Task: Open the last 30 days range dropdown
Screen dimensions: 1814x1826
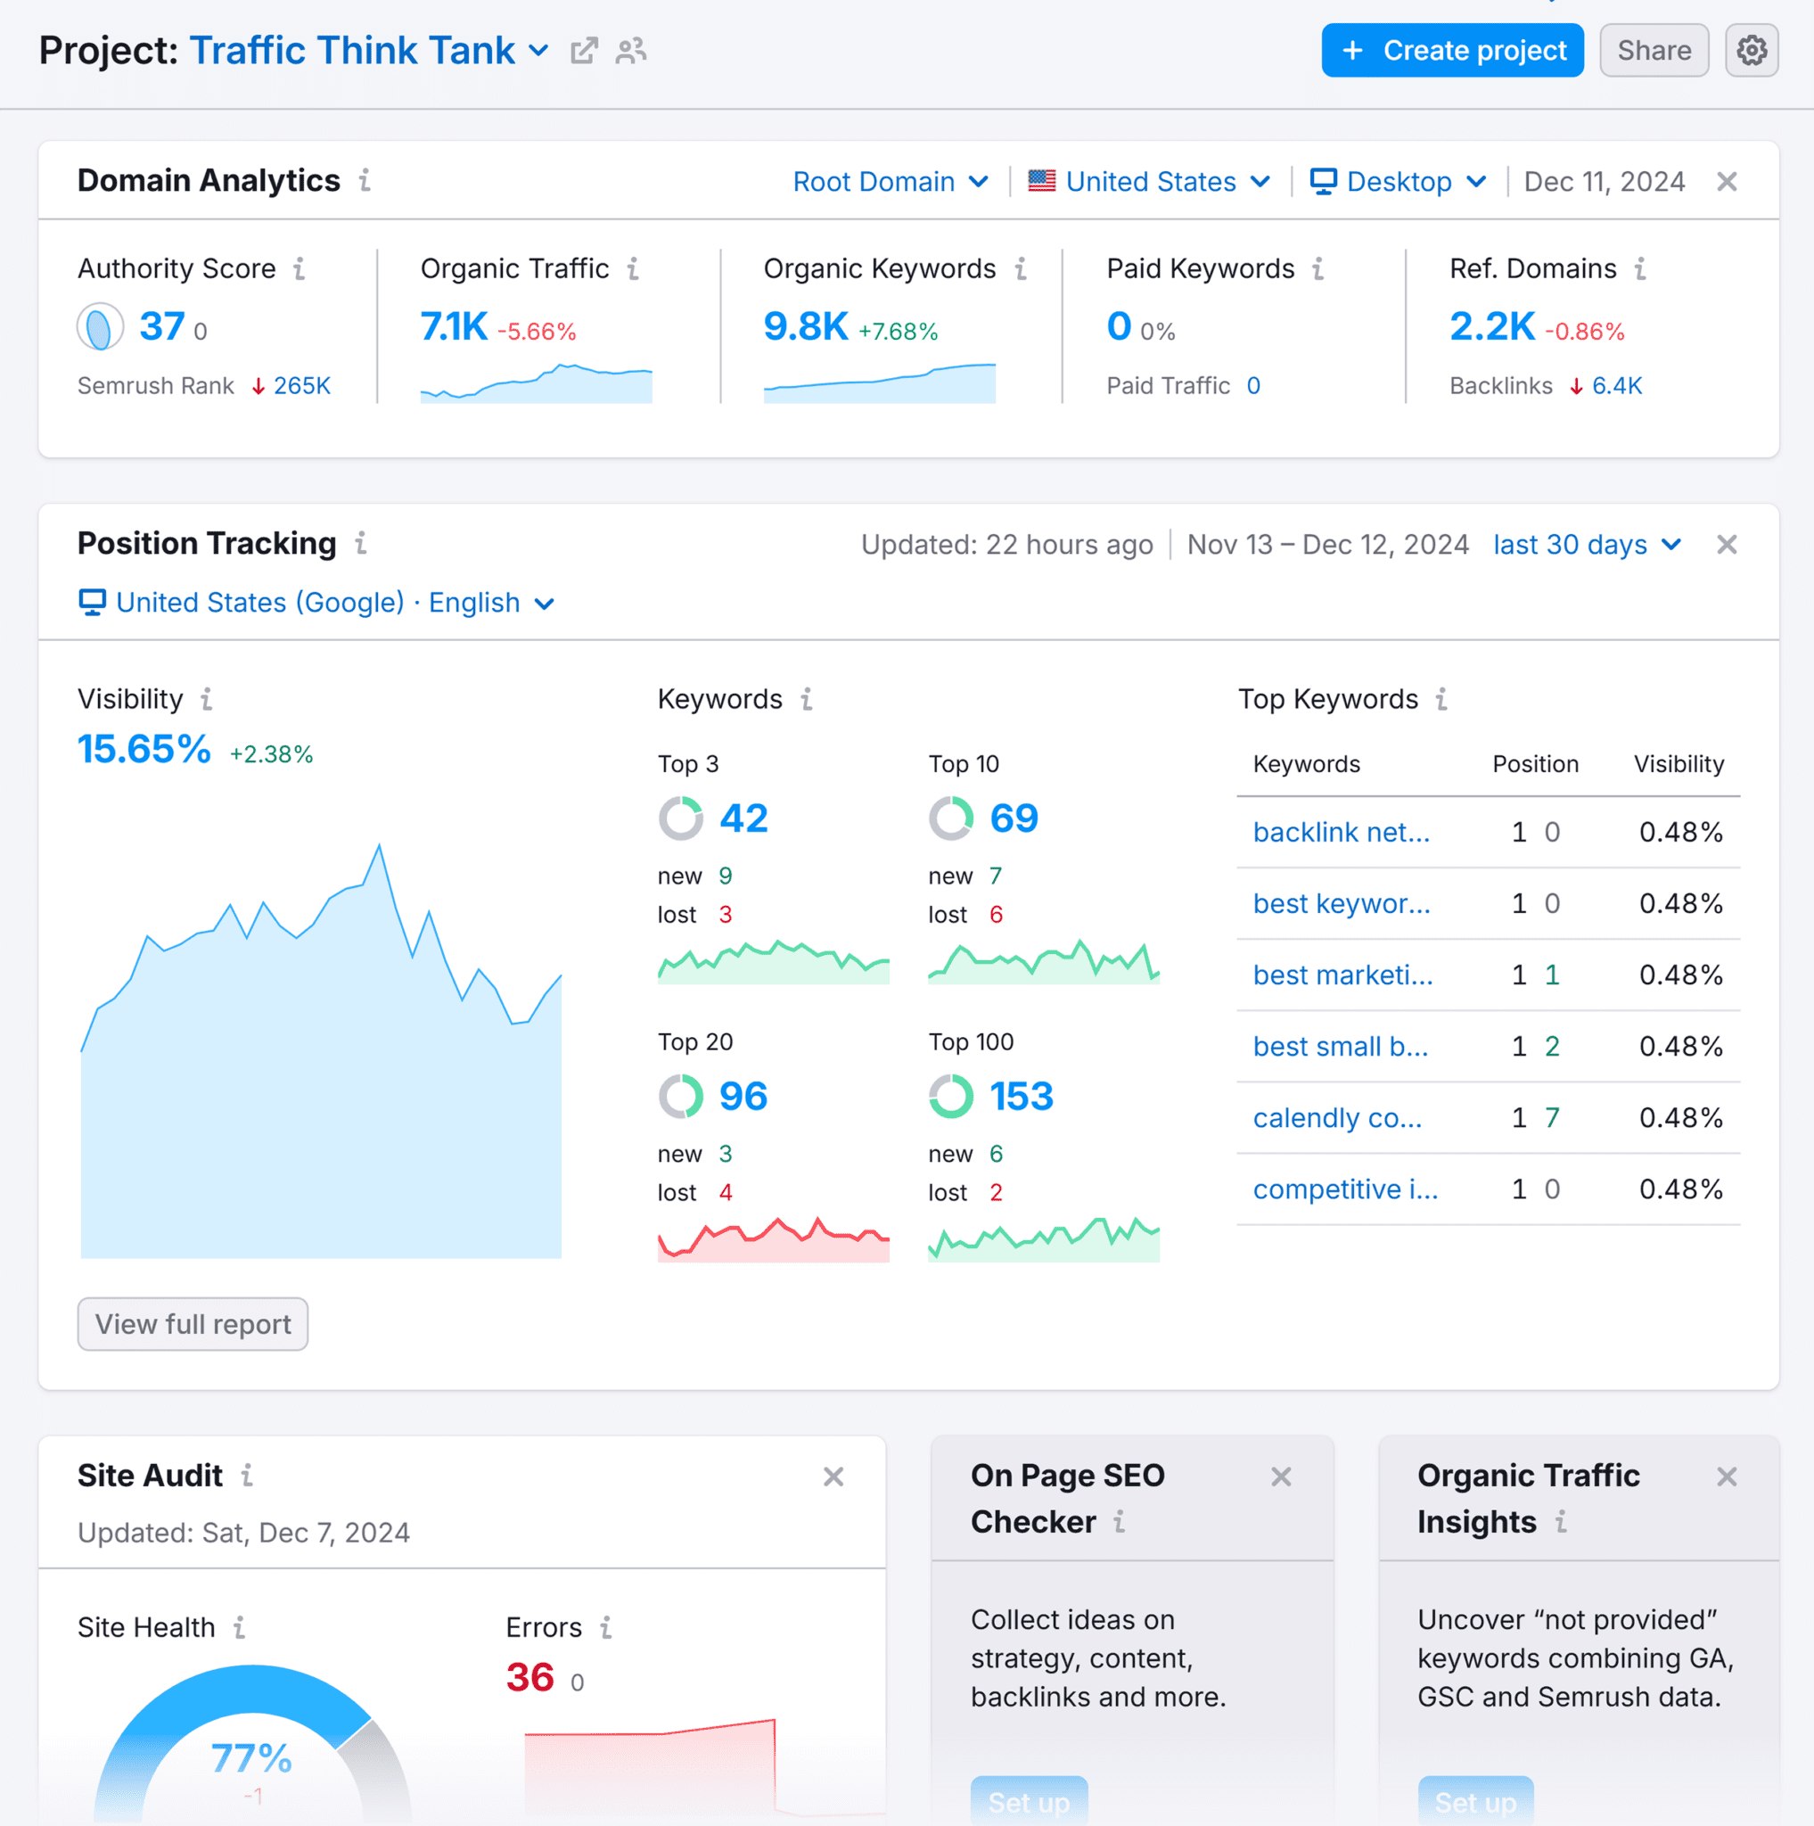Action: pyautogui.click(x=1588, y=545)
